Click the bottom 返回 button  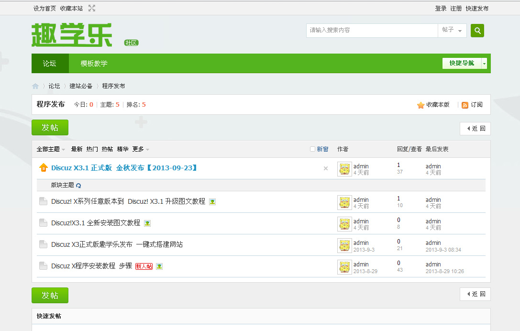(x=475, y=294)
